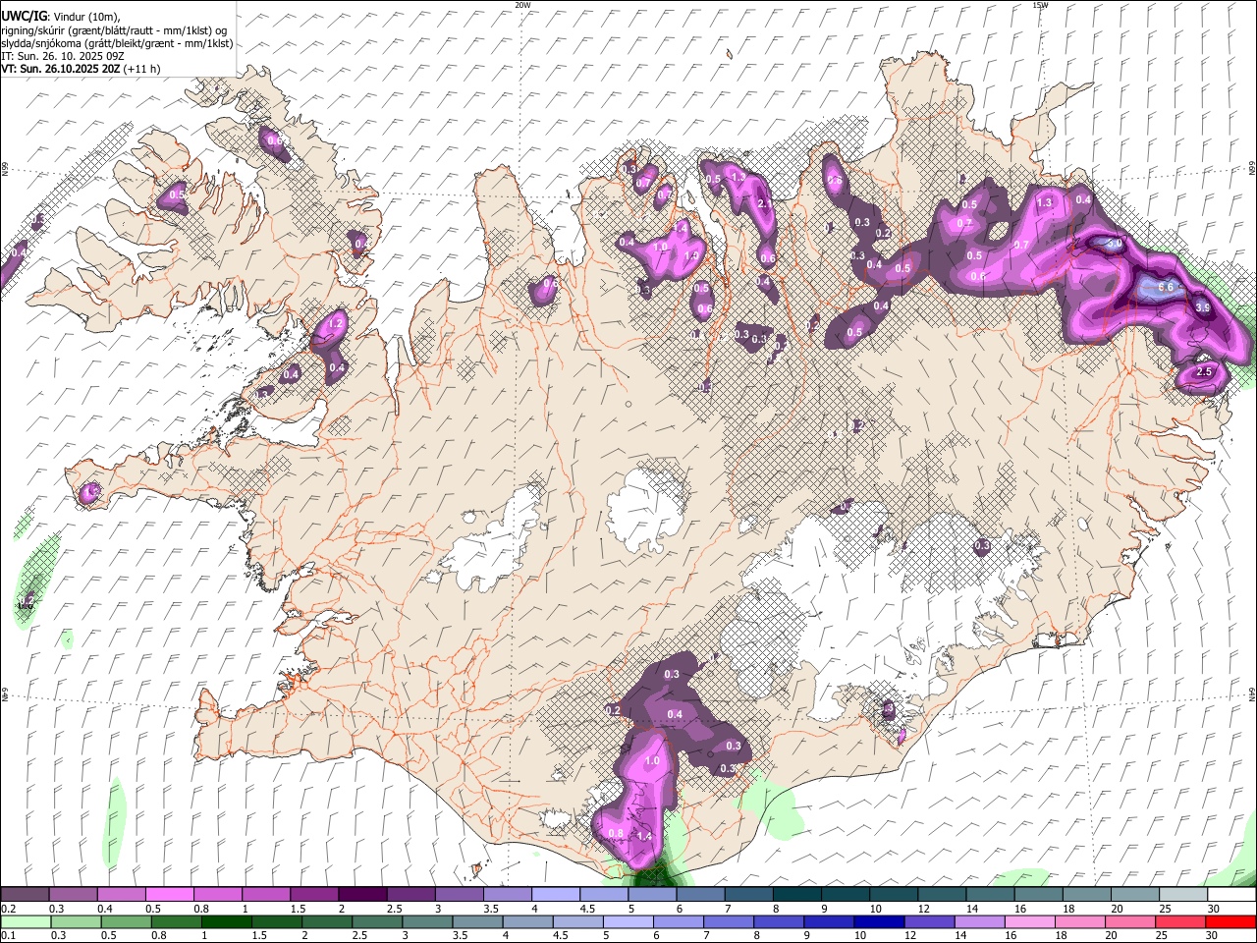Viewport: 1257px width, 943px height.
Task: Select the dark mauve 0.2 swatch in top legend row
Action: click(x=25, y=894)
